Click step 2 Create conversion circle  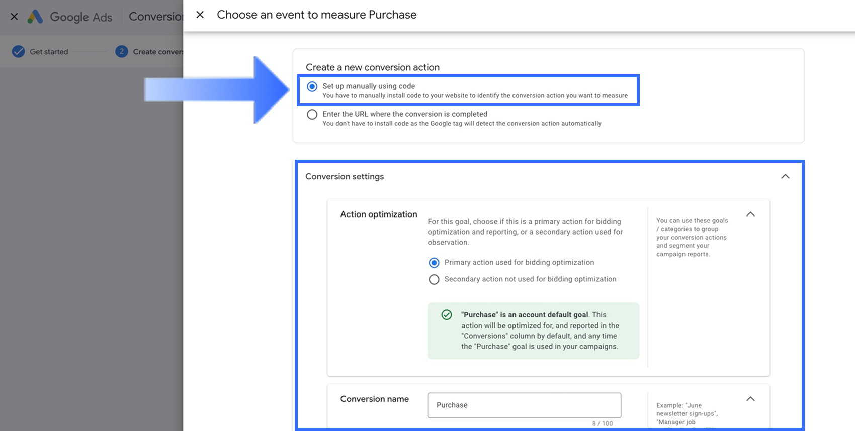point(121,51)
